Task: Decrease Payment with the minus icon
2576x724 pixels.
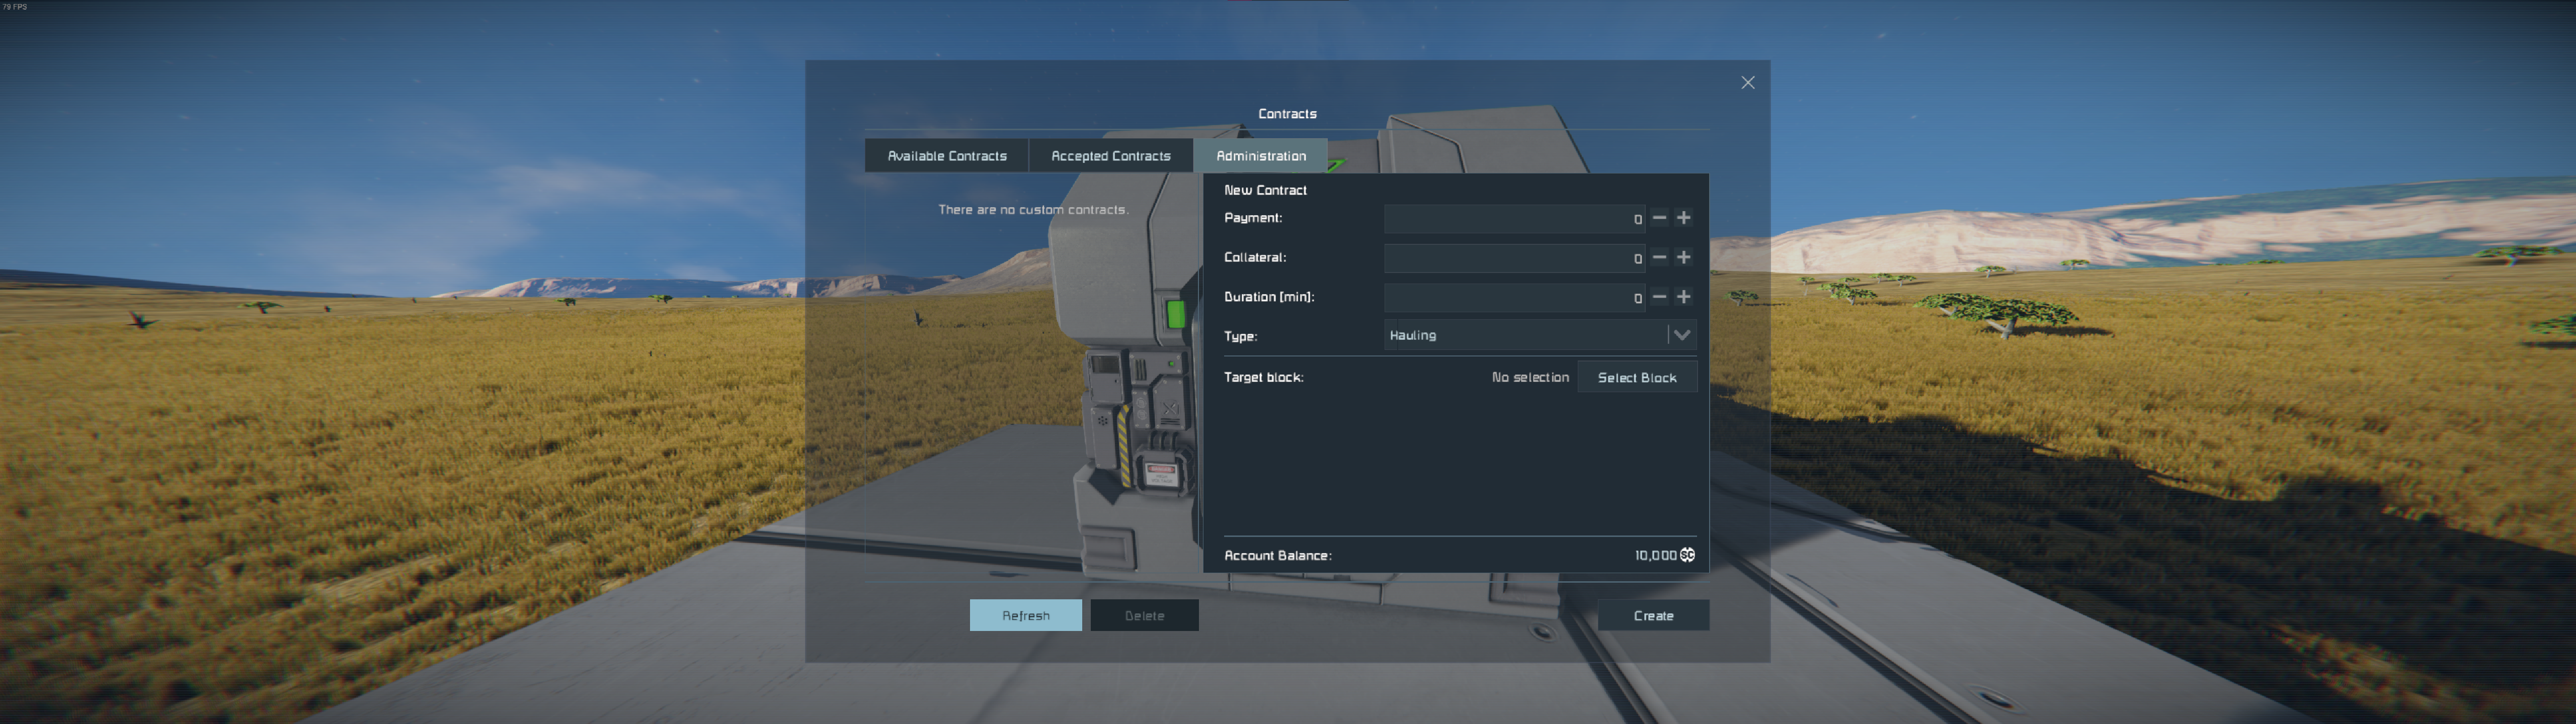Action: tap(1659, 218)
